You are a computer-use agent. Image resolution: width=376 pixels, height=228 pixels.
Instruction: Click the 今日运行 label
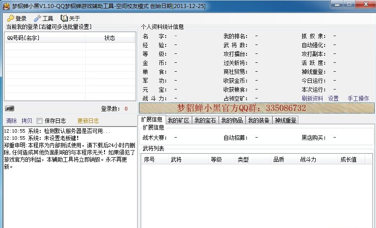pyautogui.click(x=313, y=81)
